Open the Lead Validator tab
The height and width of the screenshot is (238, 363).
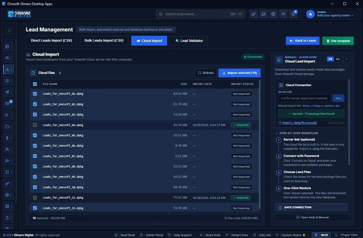[189, 41]
